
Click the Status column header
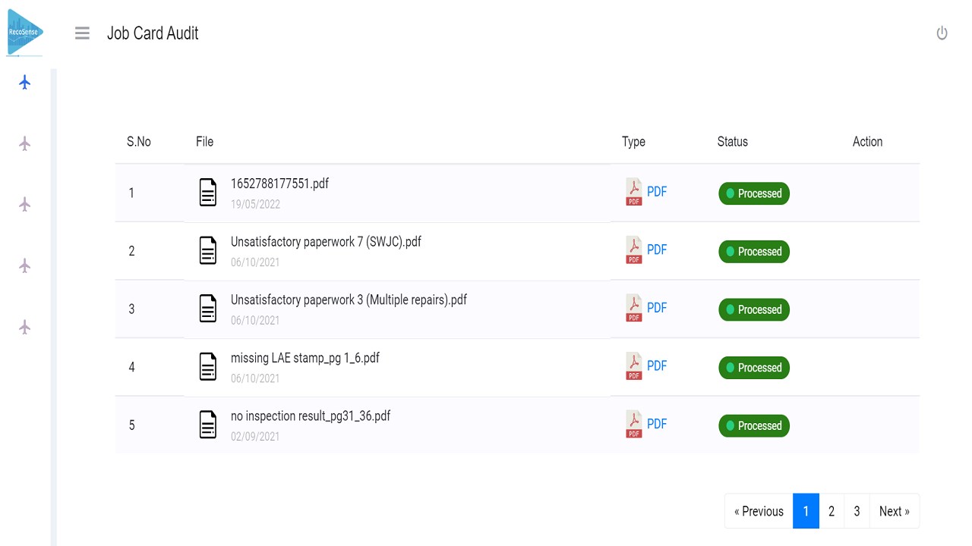click(732, 142)
